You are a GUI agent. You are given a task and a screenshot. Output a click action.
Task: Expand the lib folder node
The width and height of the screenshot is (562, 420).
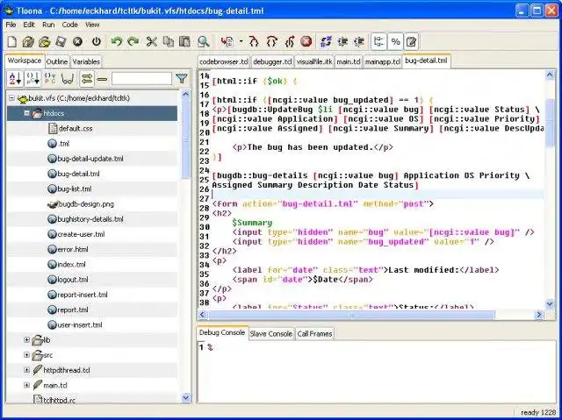coord(27,339)
